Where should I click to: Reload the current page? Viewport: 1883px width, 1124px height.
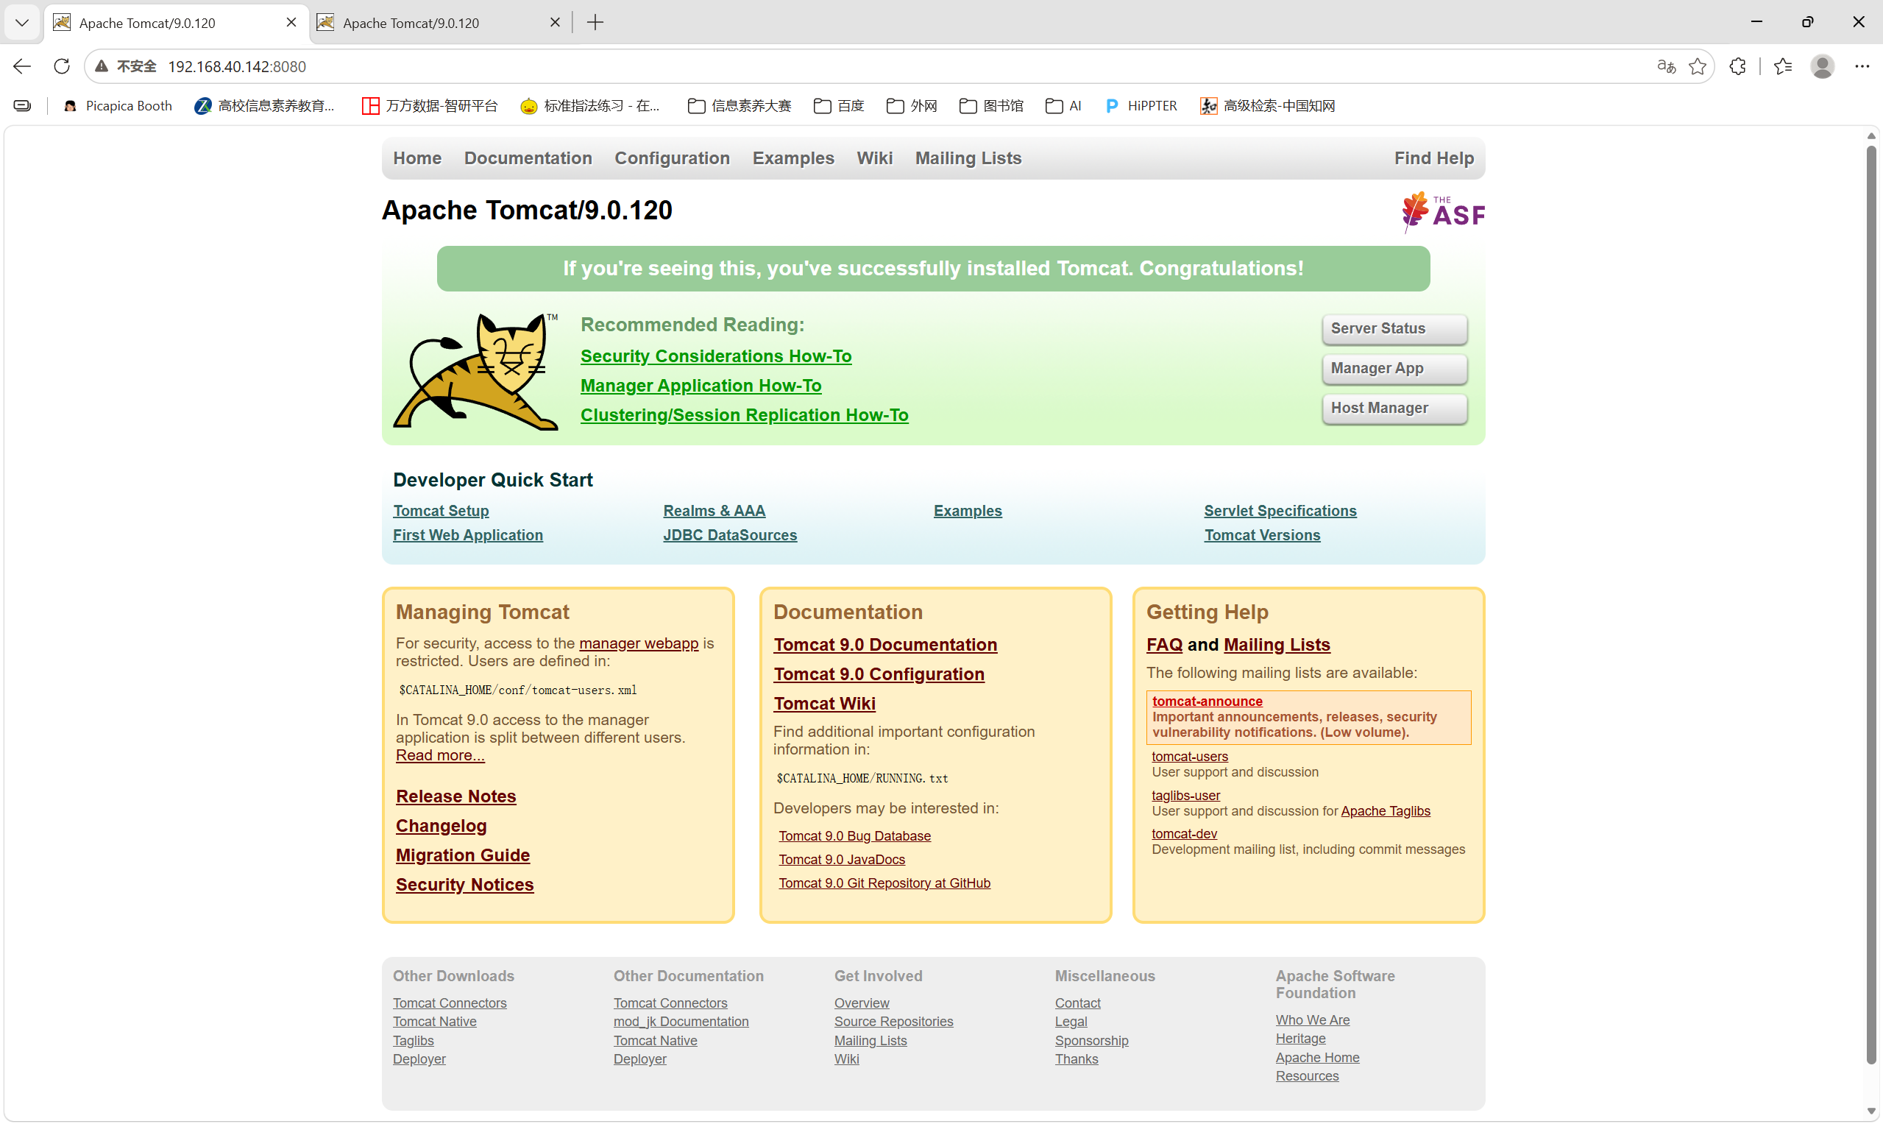pos(62,67)
